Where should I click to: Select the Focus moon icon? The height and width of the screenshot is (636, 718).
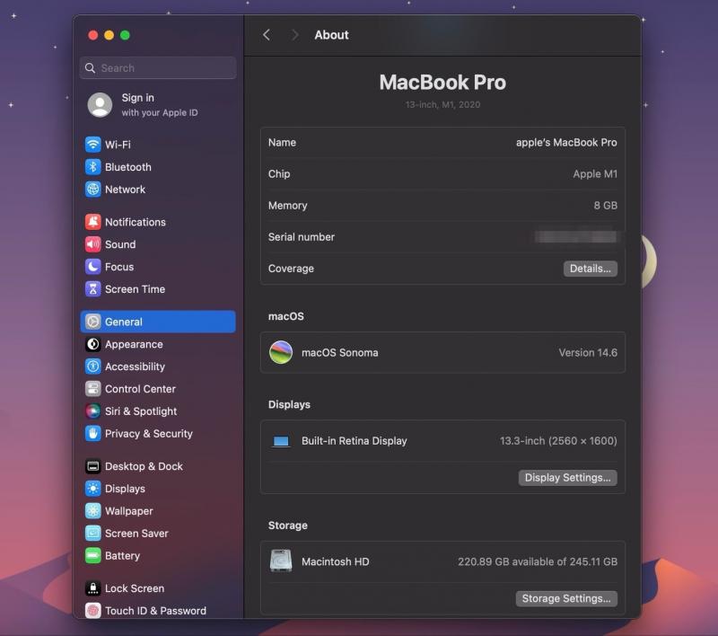point(93,267)
